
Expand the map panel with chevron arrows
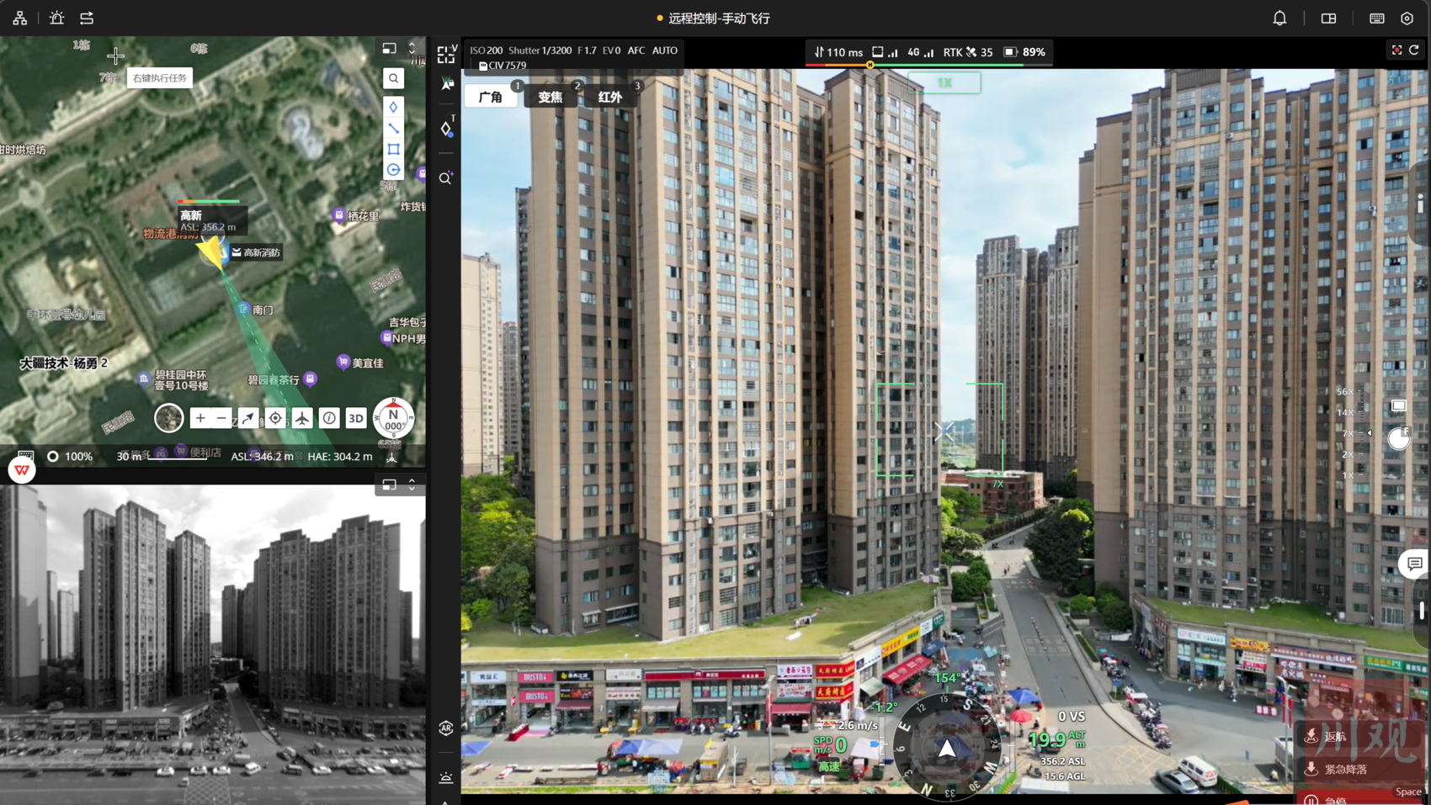point(412,49)
